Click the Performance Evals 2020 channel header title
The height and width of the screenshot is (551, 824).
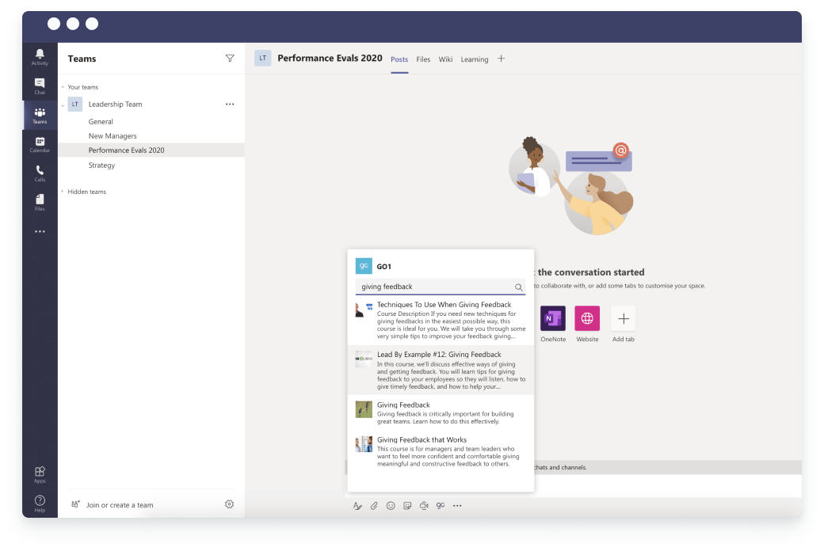(x=330, y=58)
